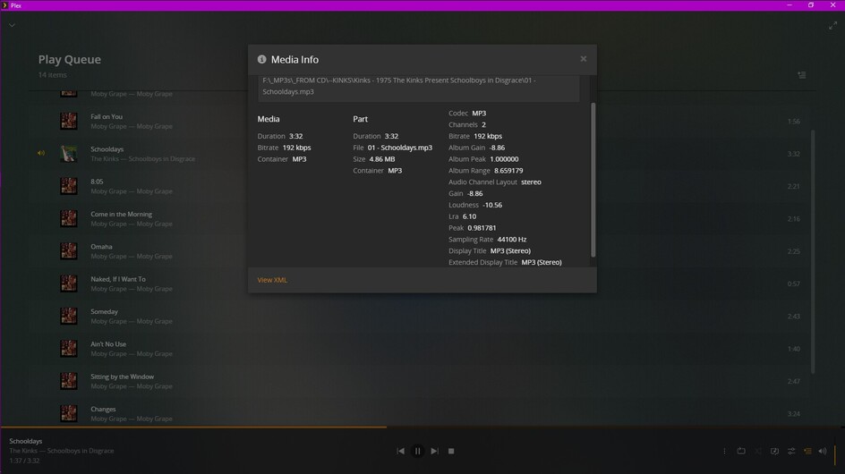The width and height of the screenshot is (845, 474).
Task: Open the more options three-dot menu
Action: click(x=724, y=451)
